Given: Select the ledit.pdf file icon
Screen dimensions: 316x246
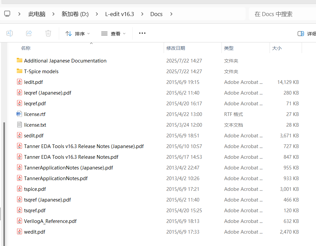Looking at the screenshot, I should pos(19,82).
